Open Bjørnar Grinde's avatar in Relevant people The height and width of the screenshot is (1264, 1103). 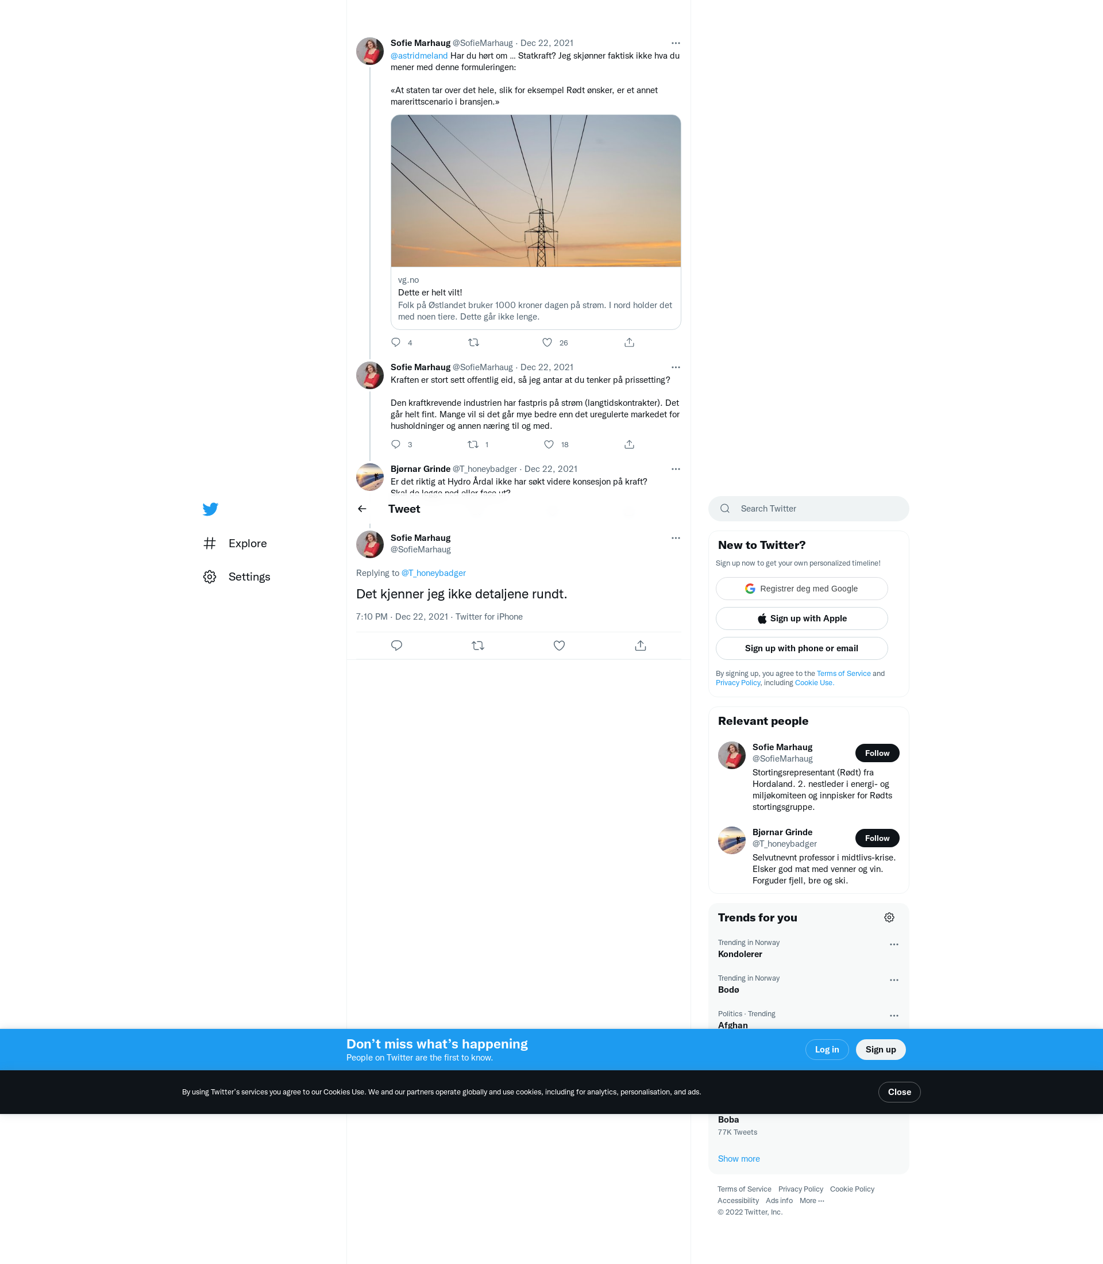[x=731, y=841]
